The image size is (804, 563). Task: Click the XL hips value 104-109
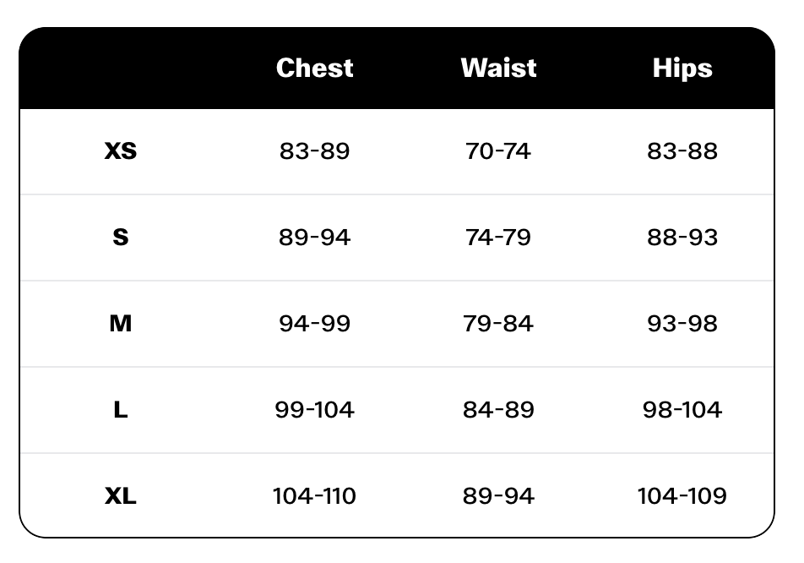pyautogui.click(x=682, y=496)
